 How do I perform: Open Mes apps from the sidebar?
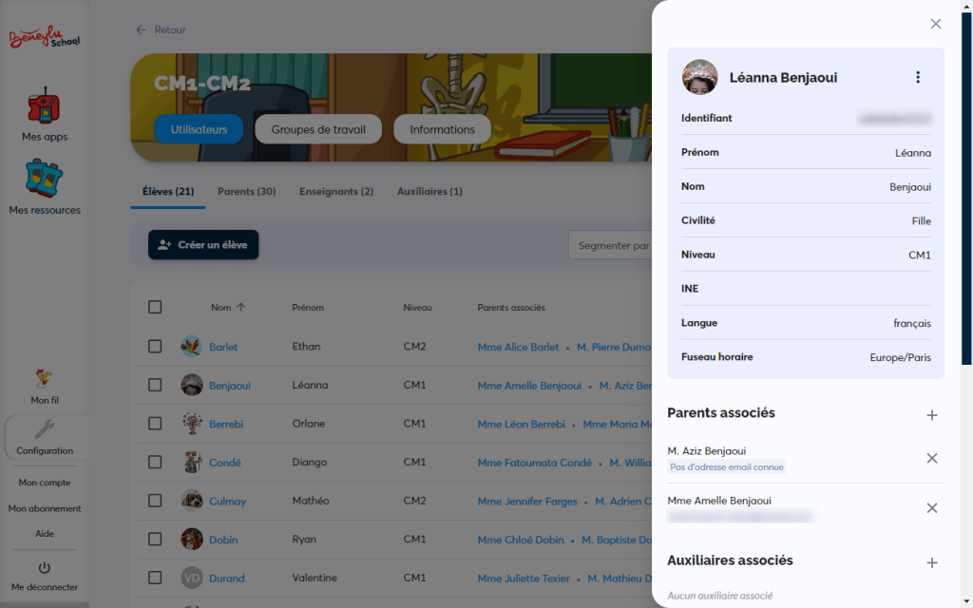44,108
